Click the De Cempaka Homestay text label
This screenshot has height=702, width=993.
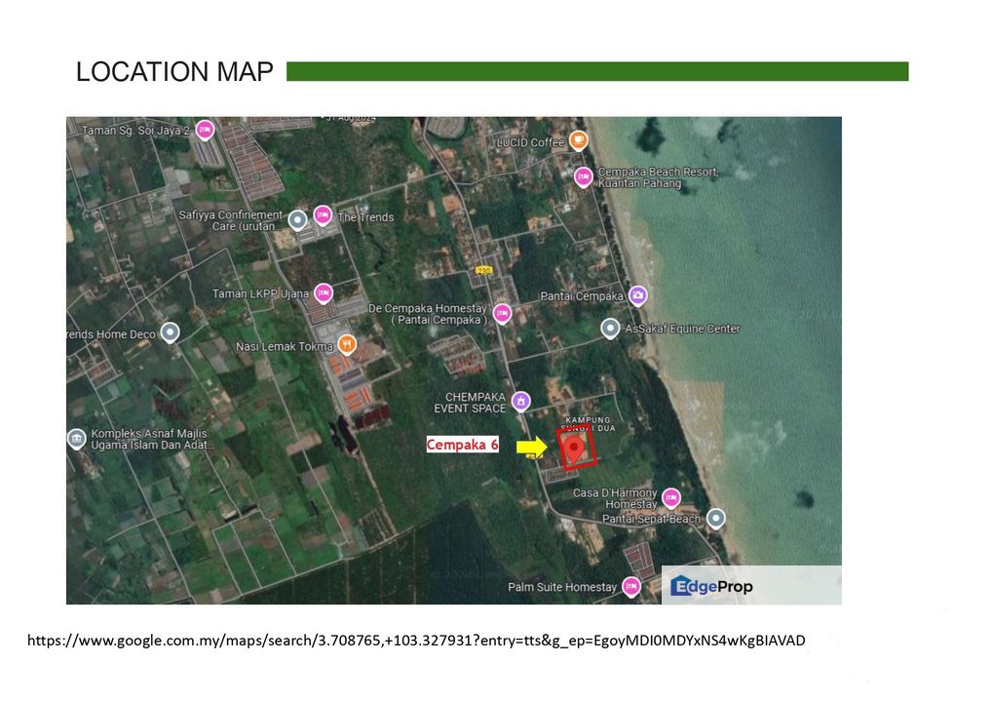coord(428,314)
